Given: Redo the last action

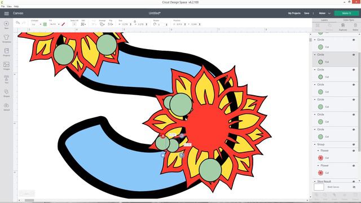Looking at the screenshot, I should (x=24, y=23).
